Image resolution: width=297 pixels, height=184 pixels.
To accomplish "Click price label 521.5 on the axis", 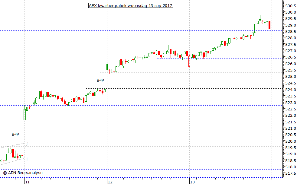I will [291, 122].
